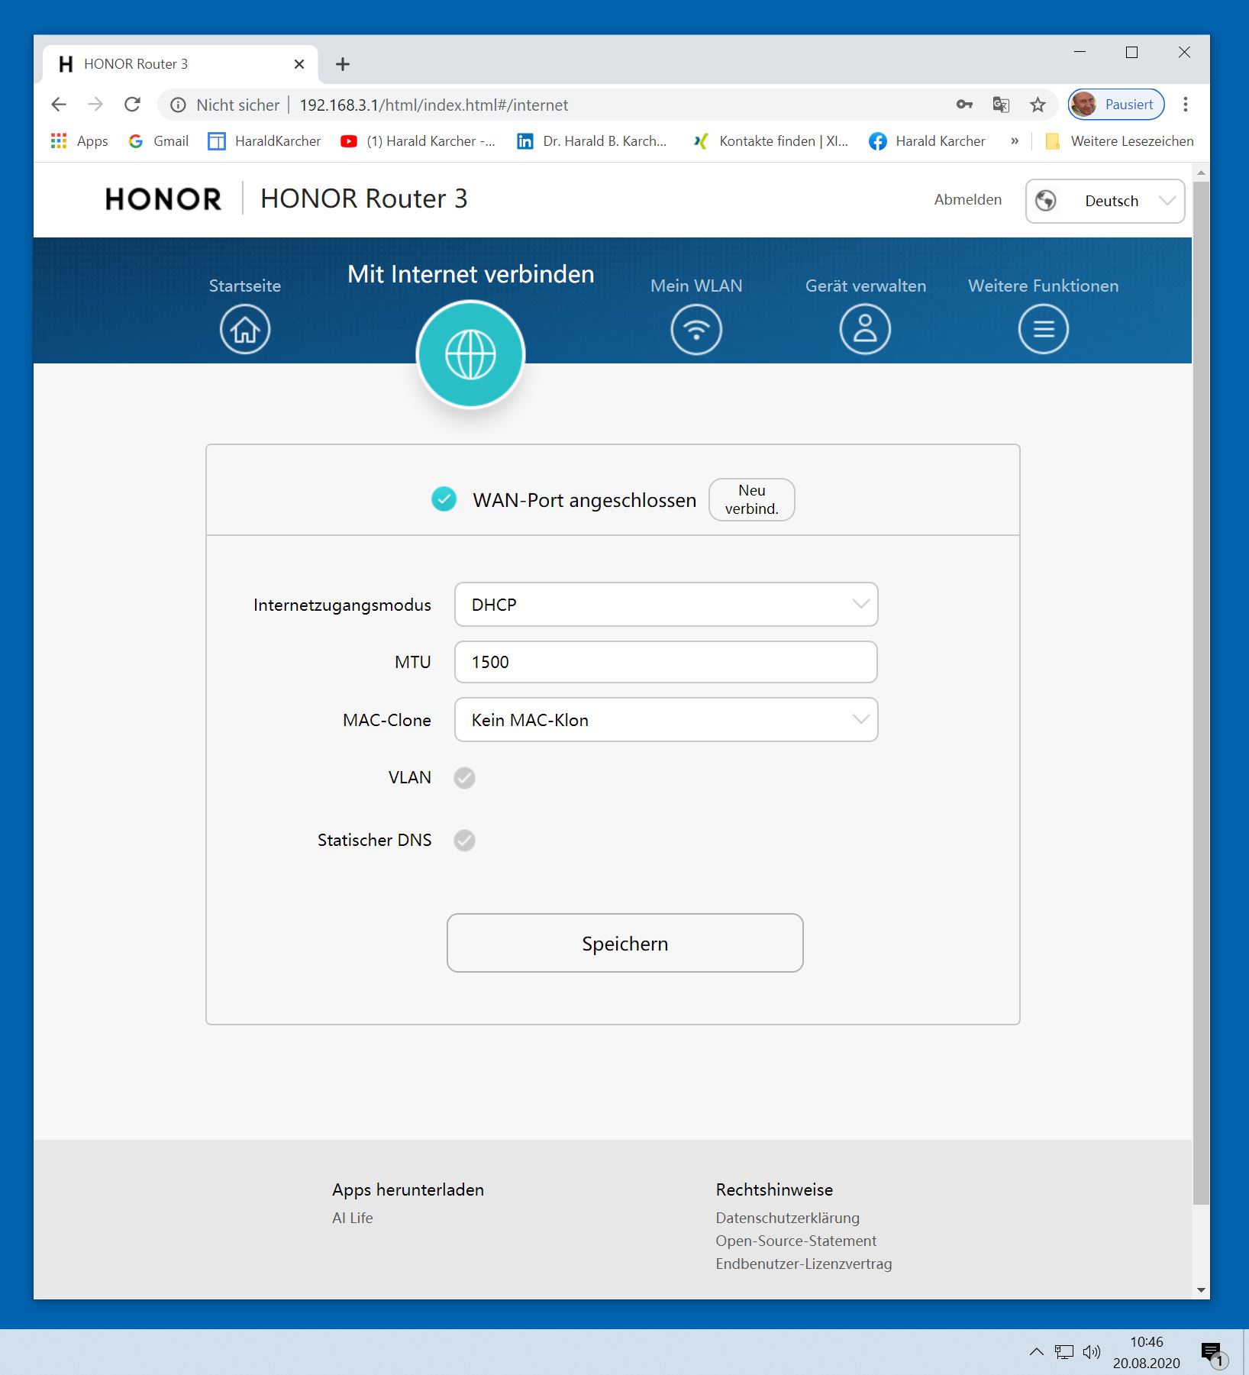Open the Gmail bookmark
Image resolution: width=1249 pixels, height=1375 pixels.
pyautogui.click(x=159, y=141)
